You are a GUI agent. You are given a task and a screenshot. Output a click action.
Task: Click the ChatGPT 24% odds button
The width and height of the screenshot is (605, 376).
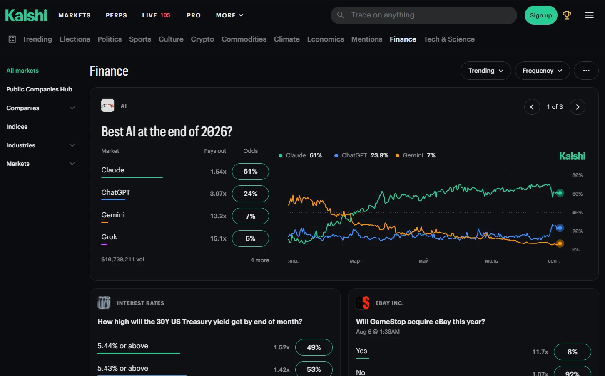(x=250, y=194)
